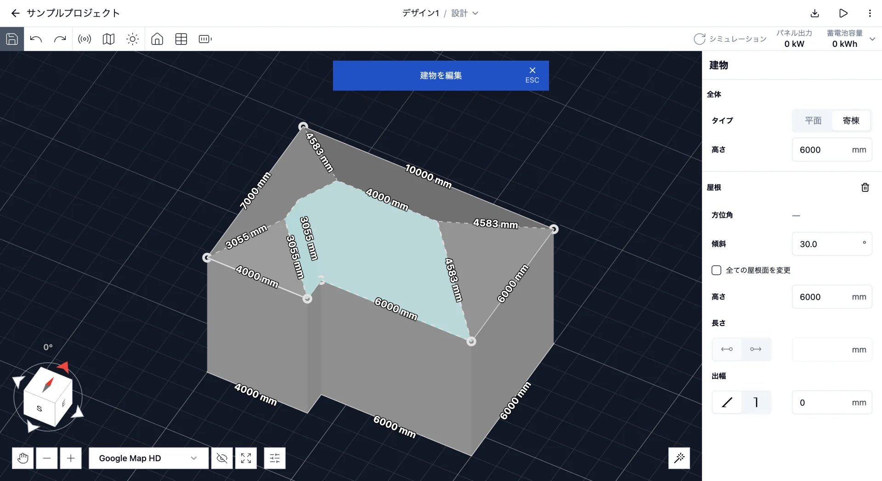Delete the roof with trash icon
The height and width of the screenshot is (481, 882).
865,187
